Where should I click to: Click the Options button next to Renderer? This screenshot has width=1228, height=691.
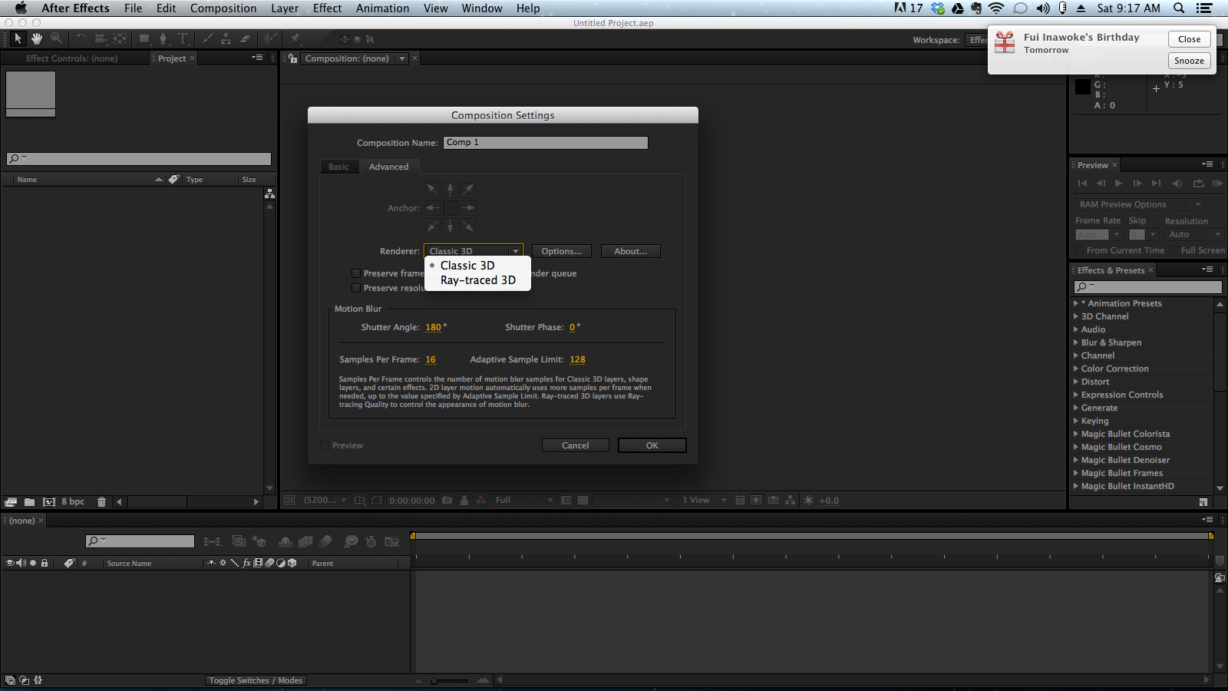pyautogui.click(x=561, y=251)
